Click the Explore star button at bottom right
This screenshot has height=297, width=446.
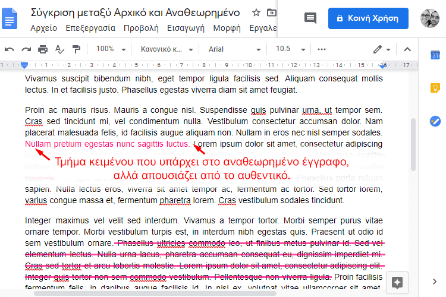click(397, 283)
